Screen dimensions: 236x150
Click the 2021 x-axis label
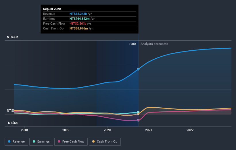point(149,130)
